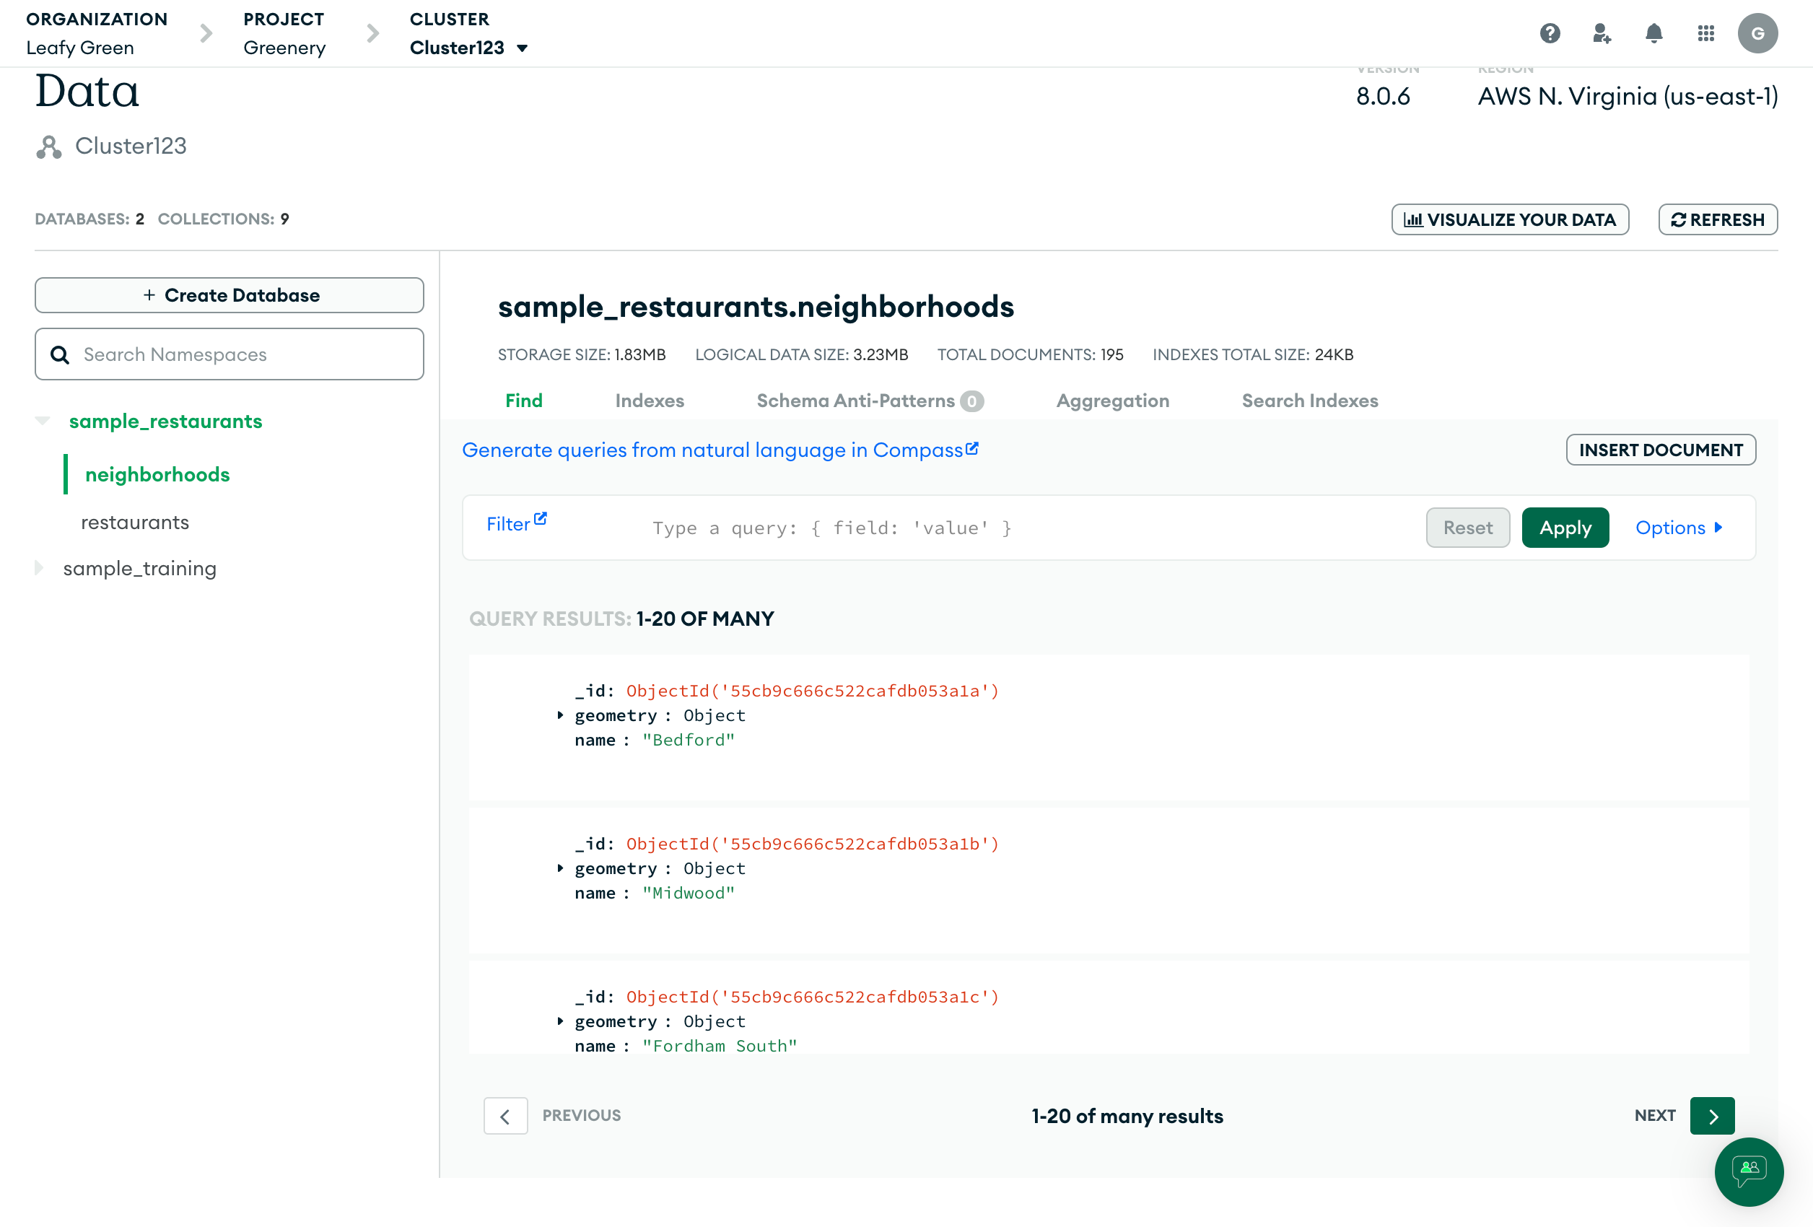1813x1227 pixels.
Task: Click the Search Namespaces field
Action: [230, 354]
